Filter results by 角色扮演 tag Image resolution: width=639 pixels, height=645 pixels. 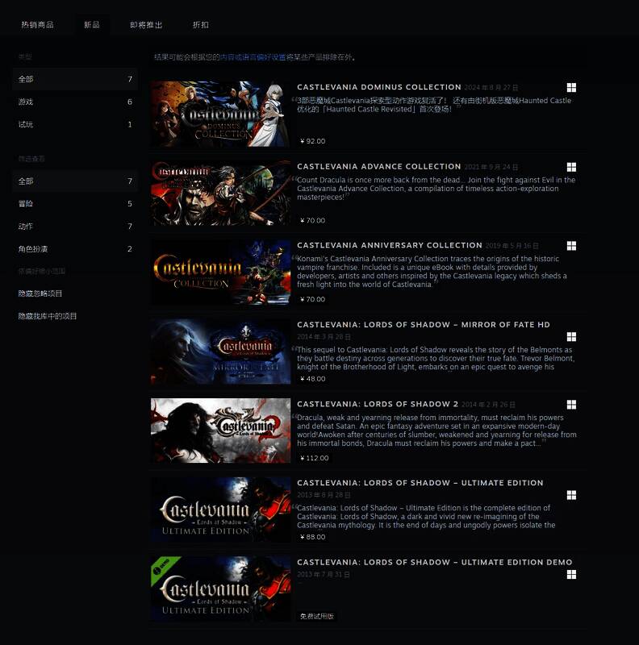32,249
